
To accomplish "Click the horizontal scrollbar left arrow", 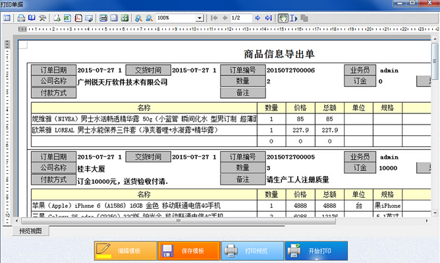I will [16, 221].
